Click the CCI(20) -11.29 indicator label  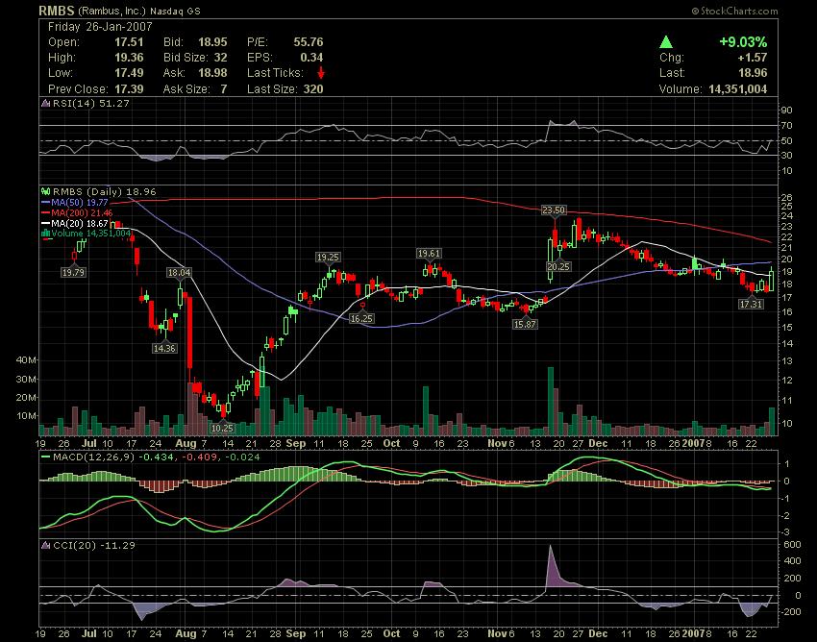[94, 546]
